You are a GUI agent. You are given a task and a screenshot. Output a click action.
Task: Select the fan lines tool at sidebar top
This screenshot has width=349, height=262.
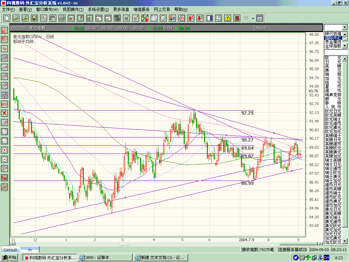(4, 30)
